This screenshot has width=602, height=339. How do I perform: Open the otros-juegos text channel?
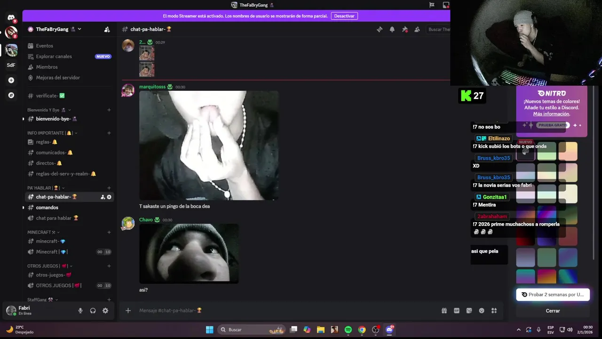[x=70, y=275]
